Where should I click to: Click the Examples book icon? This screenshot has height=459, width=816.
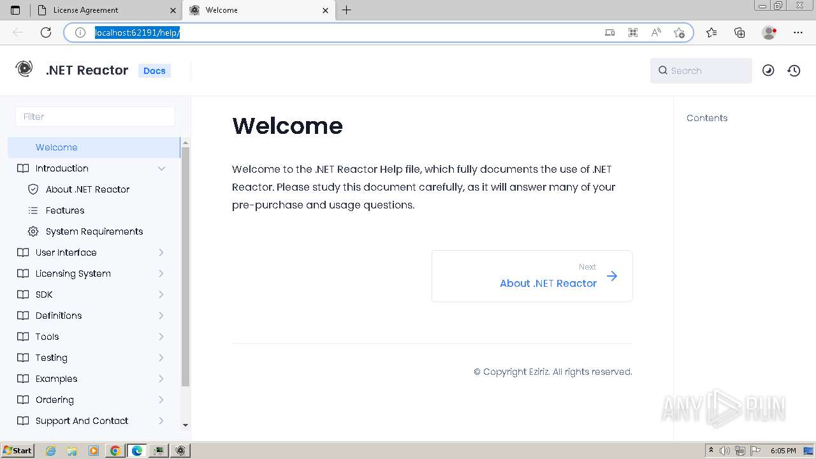(x=23, y=379)
